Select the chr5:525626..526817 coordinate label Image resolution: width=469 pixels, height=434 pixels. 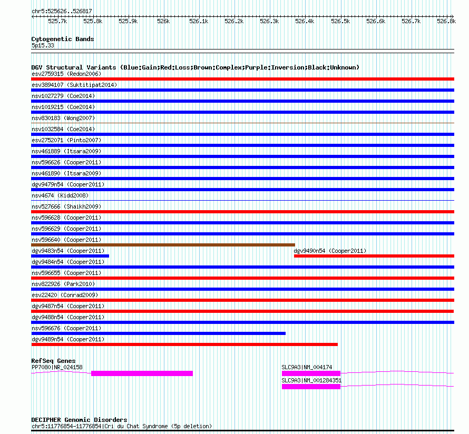point(62,11)
